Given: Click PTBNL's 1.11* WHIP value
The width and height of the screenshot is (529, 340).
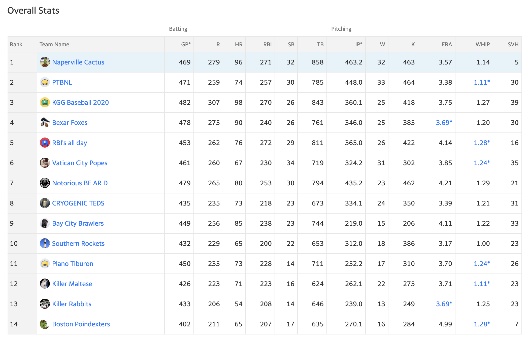Looking at the screenshot, I should click(482, 82).
